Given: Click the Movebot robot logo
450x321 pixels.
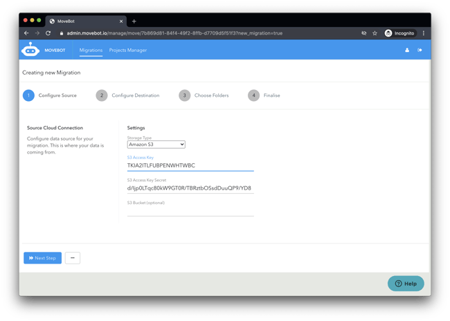Looking at the screenshot, I should click(30, 50).
